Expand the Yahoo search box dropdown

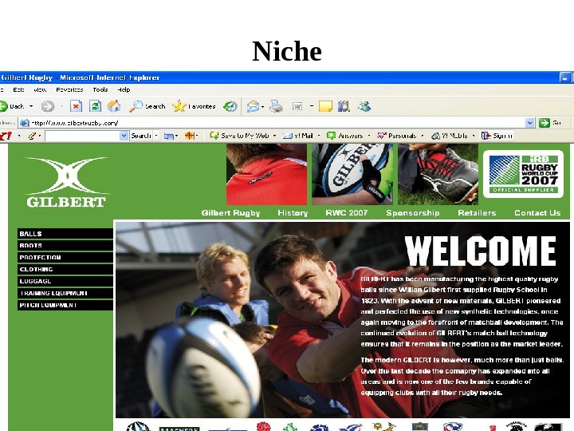(x=124, y=136)
